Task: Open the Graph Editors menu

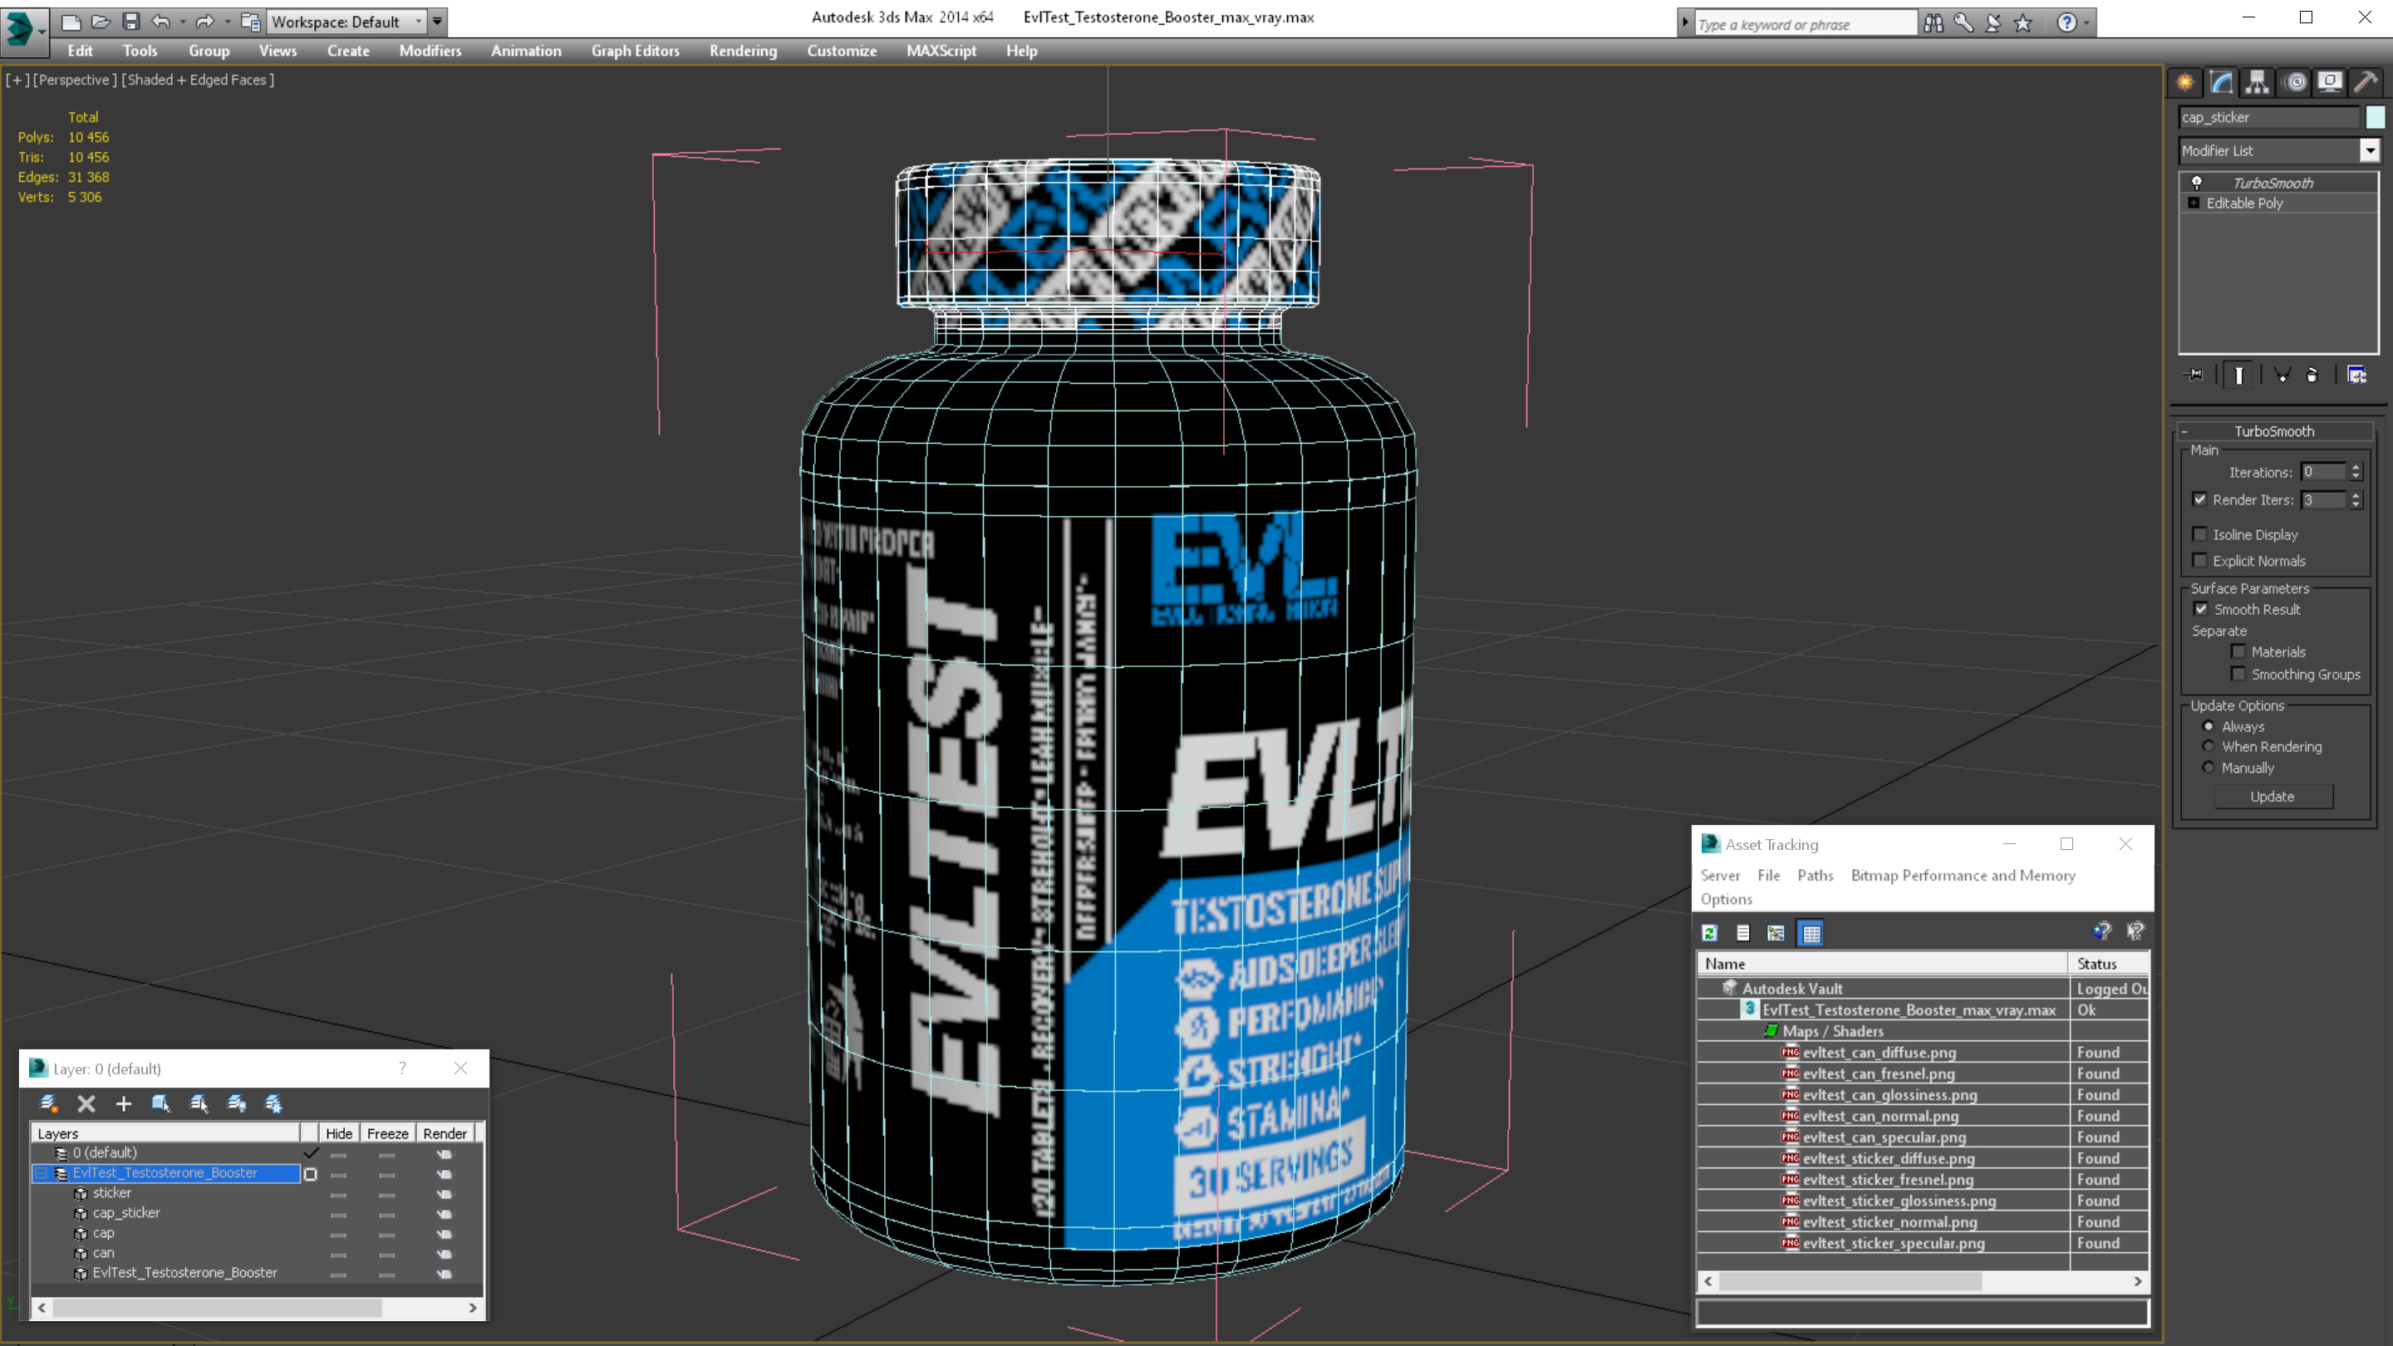Action: [636, 51]
